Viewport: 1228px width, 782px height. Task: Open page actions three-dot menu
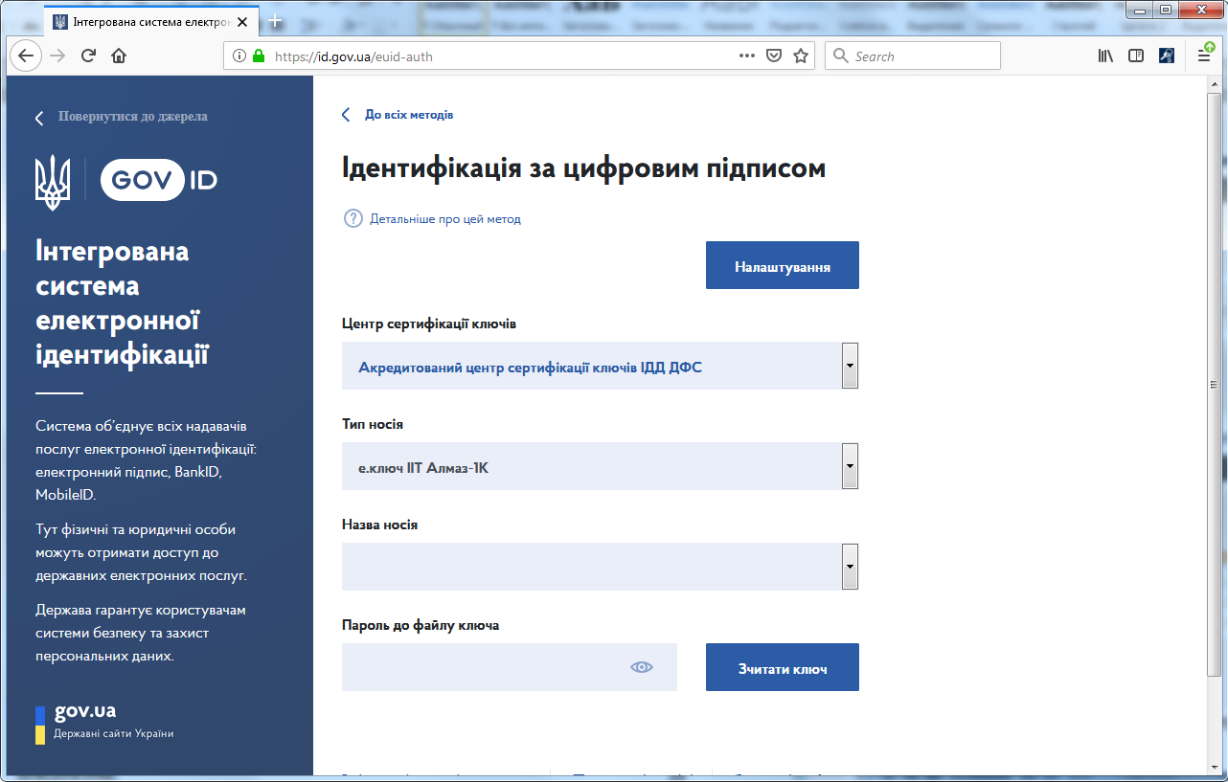[747, 56]
